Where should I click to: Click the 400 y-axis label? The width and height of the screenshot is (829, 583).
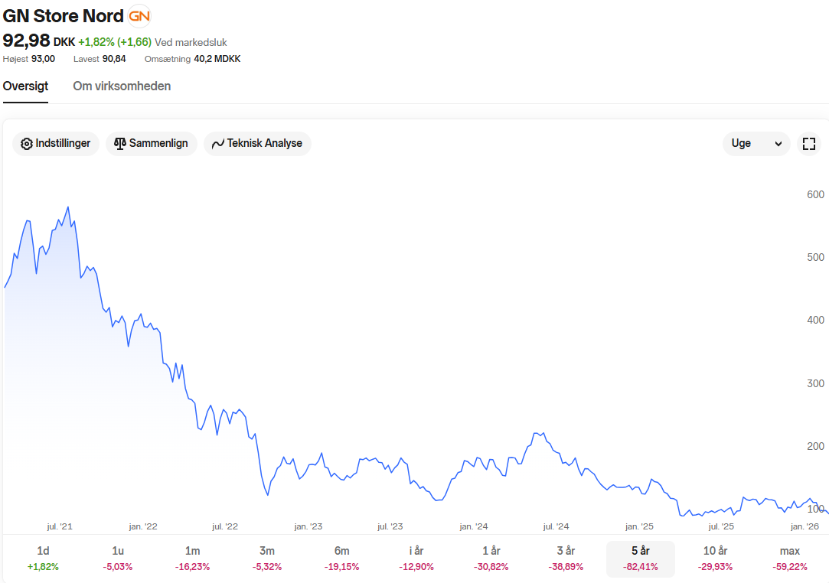(815, 321)
